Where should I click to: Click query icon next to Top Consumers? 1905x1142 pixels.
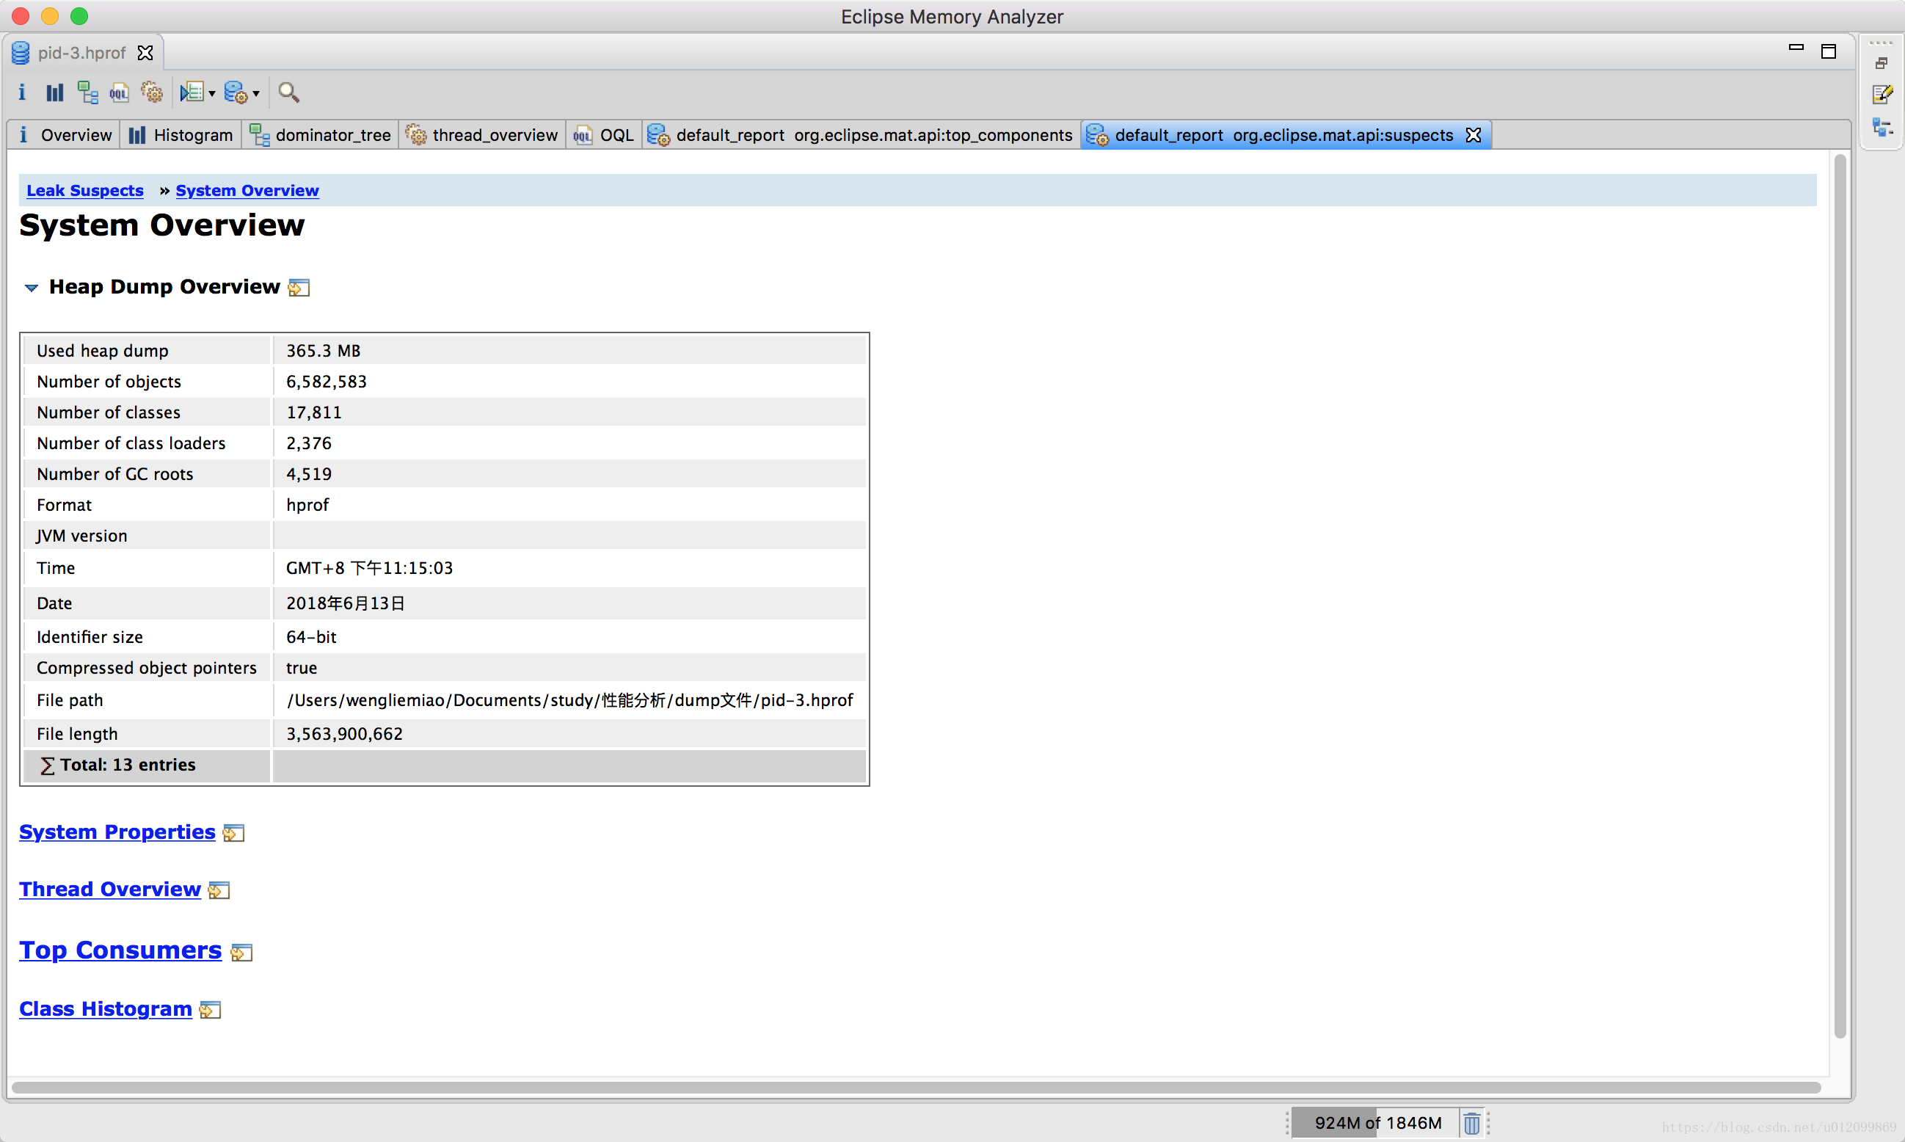(x=241, y=953)
